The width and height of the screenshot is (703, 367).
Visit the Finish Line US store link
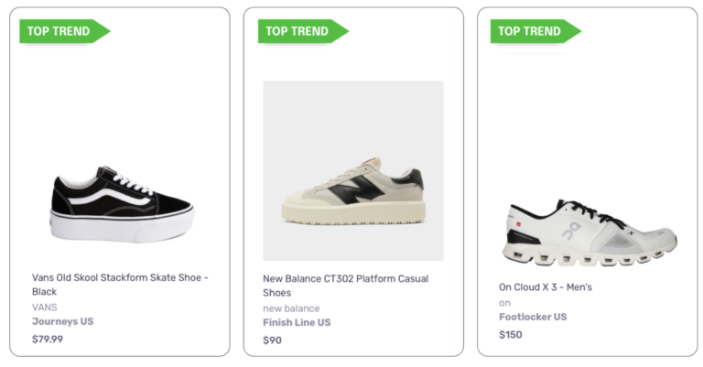[x=297, y=323]
